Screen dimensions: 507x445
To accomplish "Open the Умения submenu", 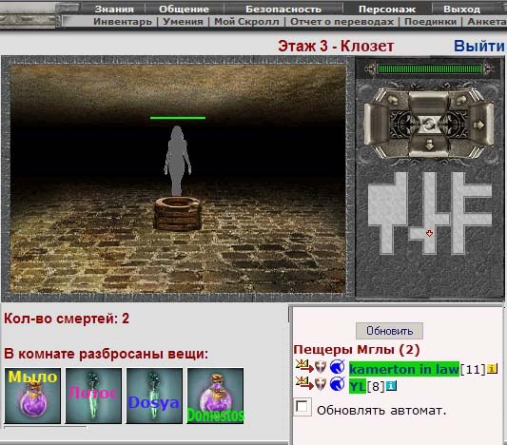I will coord(183,22).
